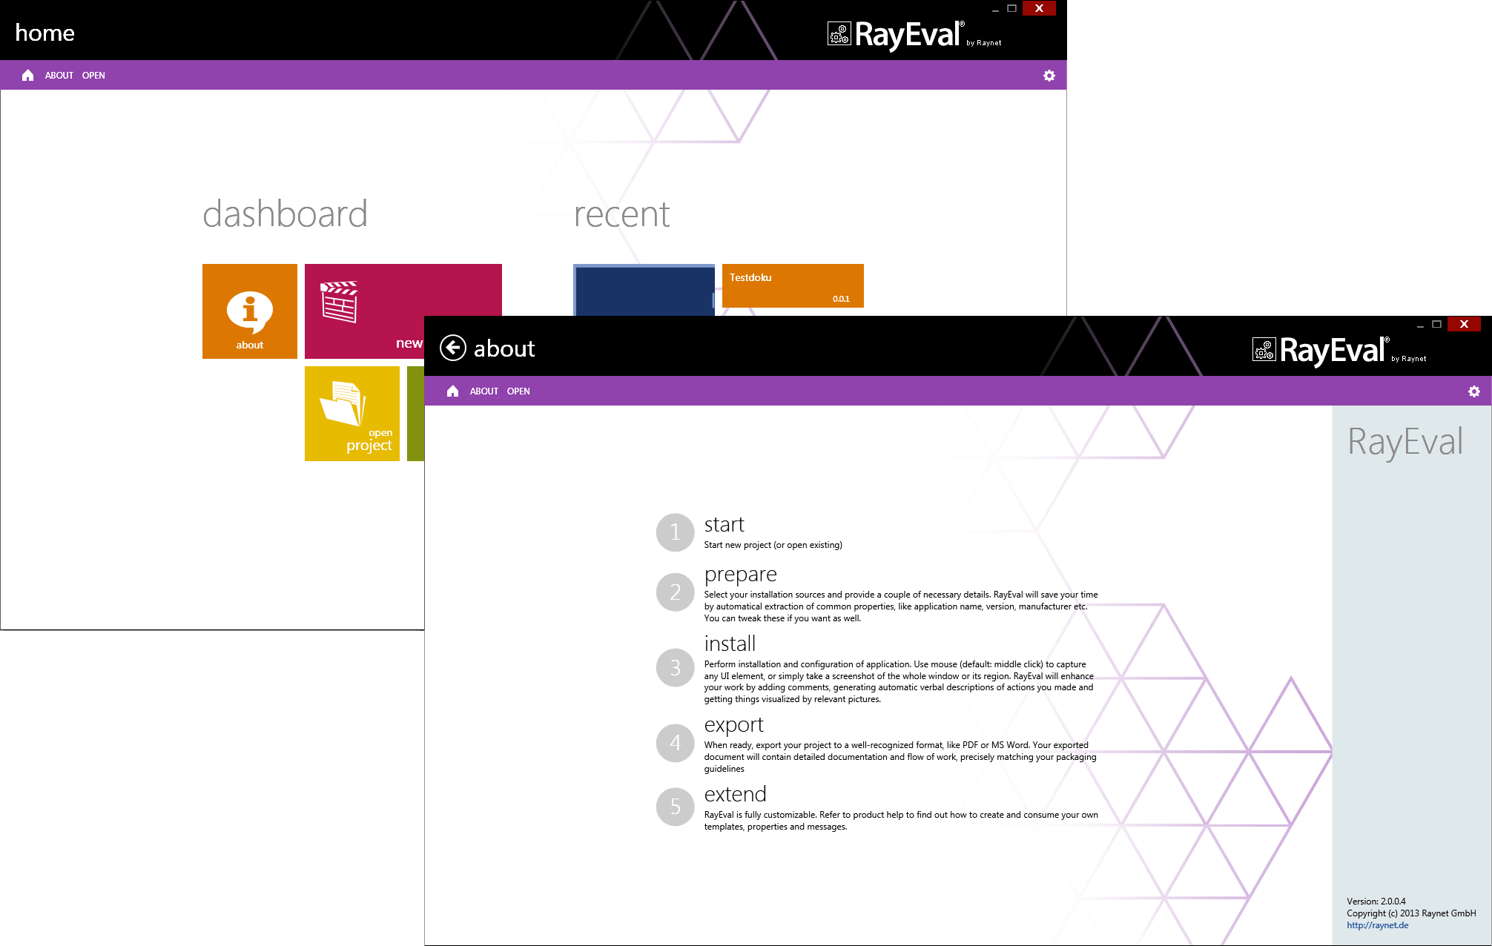The width and height of the screenshot is (1492, 946).
Task: Click the 'dashboard' heading
Action: click(x=285, y=214)
